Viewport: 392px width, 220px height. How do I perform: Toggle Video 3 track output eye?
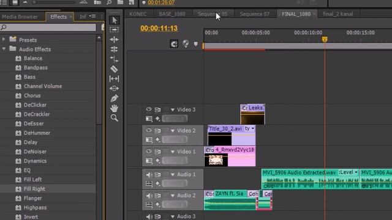tap(149, 109)
